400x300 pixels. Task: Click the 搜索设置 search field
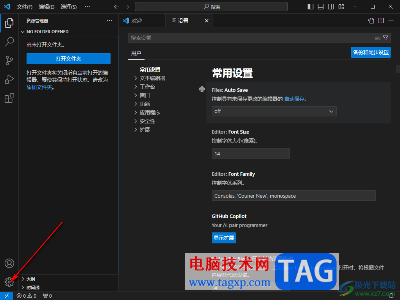251,38
